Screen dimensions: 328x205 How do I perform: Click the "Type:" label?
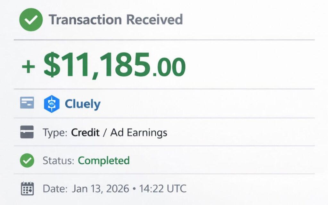coord(54,133)
